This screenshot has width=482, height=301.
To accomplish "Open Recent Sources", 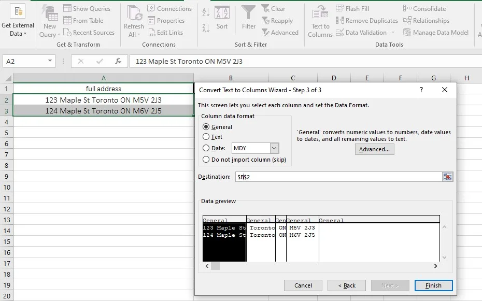I will [89, 32].
